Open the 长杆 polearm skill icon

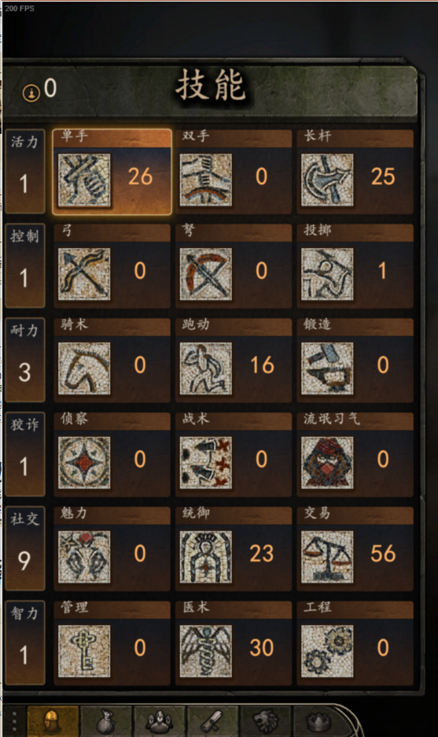coord(327,180)
